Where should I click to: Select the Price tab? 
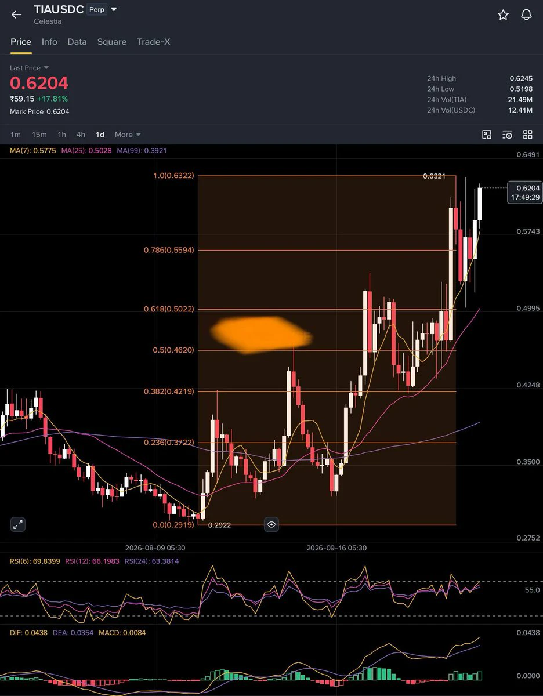pos(21,42)
